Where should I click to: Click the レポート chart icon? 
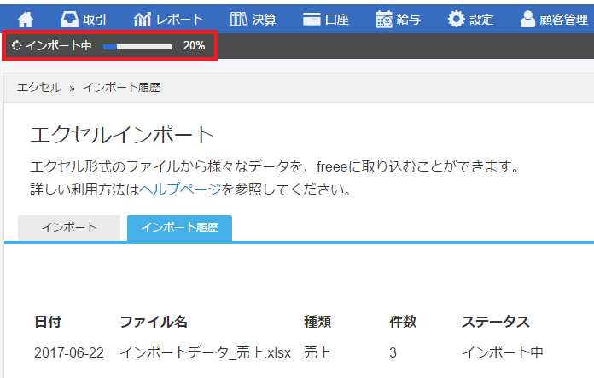tap(143, 20)
